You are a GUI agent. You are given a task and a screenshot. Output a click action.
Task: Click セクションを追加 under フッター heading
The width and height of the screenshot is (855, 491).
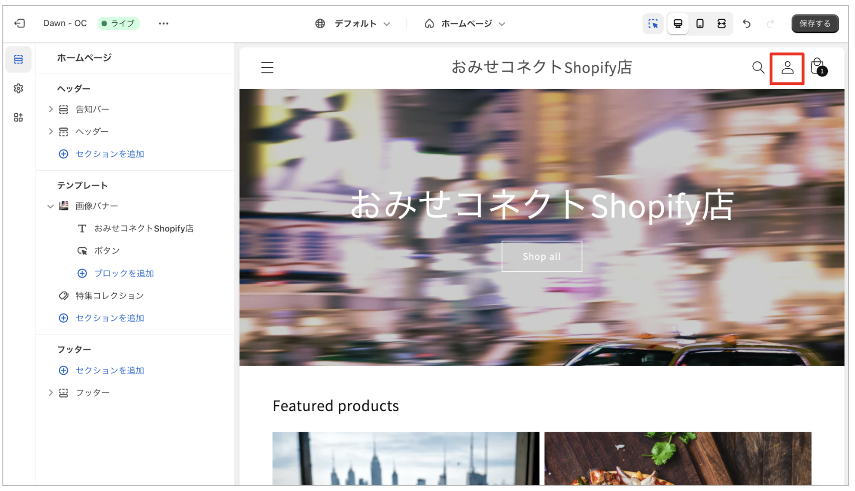click(110, 370)
